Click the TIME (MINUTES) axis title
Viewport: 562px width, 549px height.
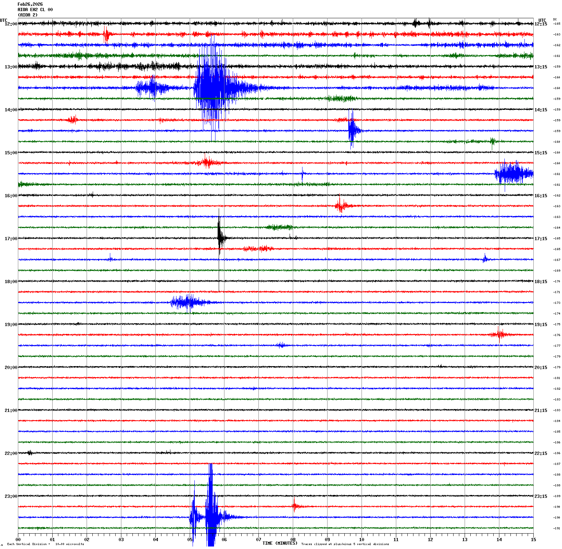click(280, 543)
